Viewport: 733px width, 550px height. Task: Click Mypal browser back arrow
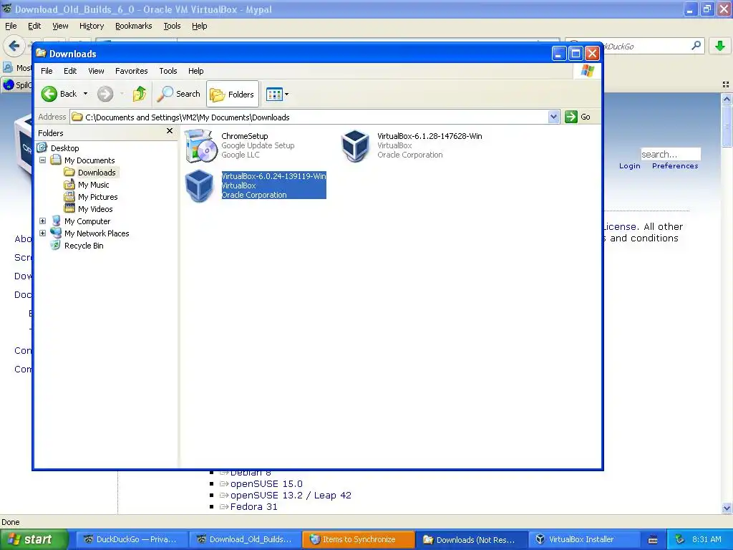pos(14,46)
